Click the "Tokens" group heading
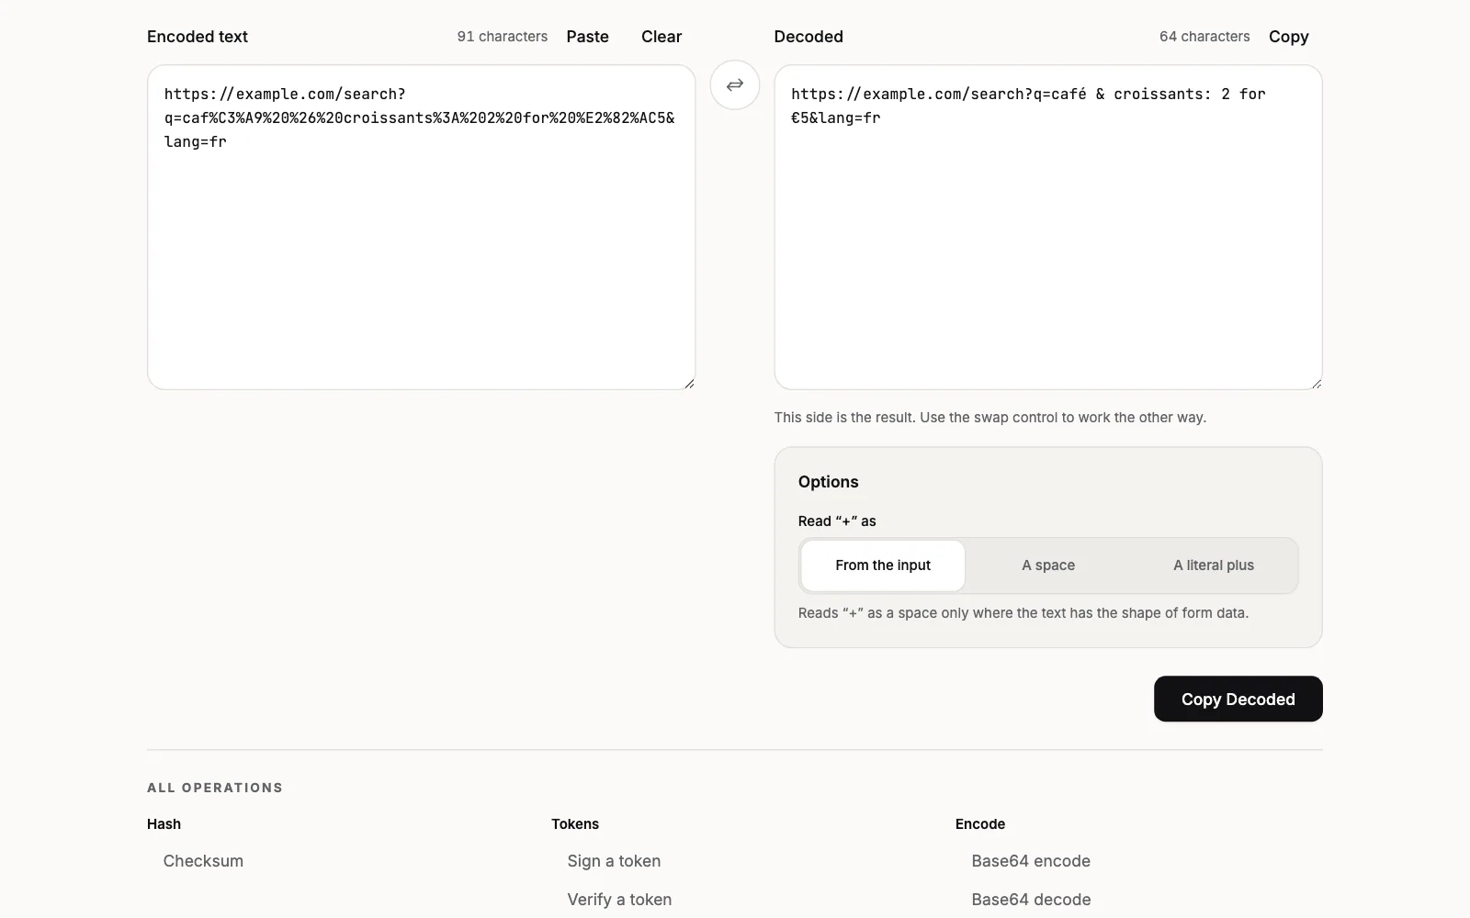 (575, 824)
